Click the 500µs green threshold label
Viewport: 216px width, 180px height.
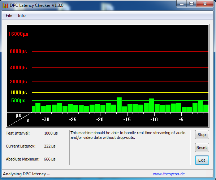[18, 100]
